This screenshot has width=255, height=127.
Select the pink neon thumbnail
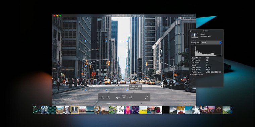coord(128,110)
